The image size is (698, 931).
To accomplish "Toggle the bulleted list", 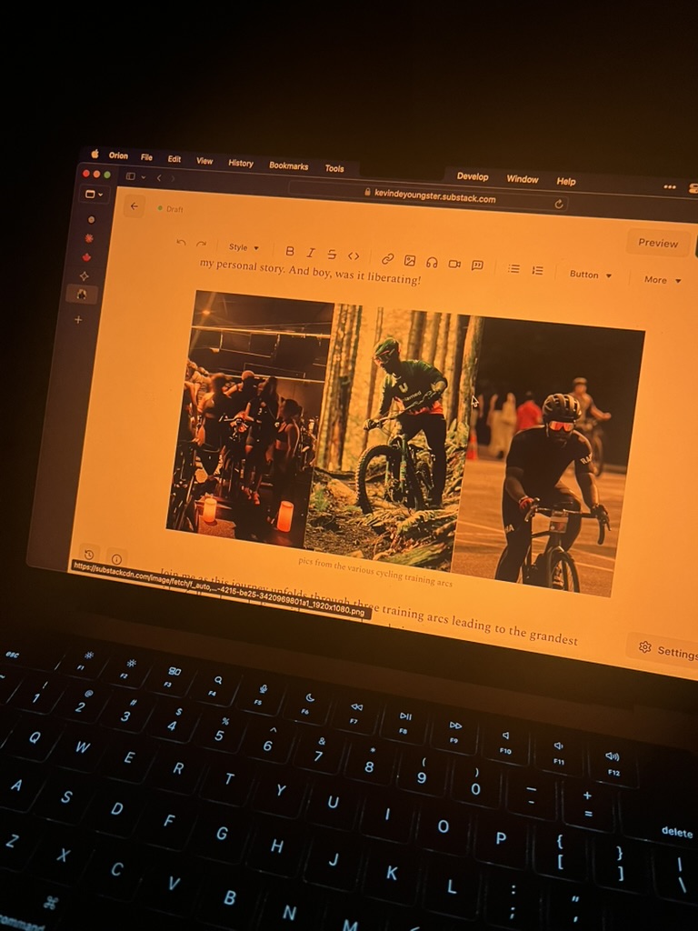I will (x=514, y=269).
